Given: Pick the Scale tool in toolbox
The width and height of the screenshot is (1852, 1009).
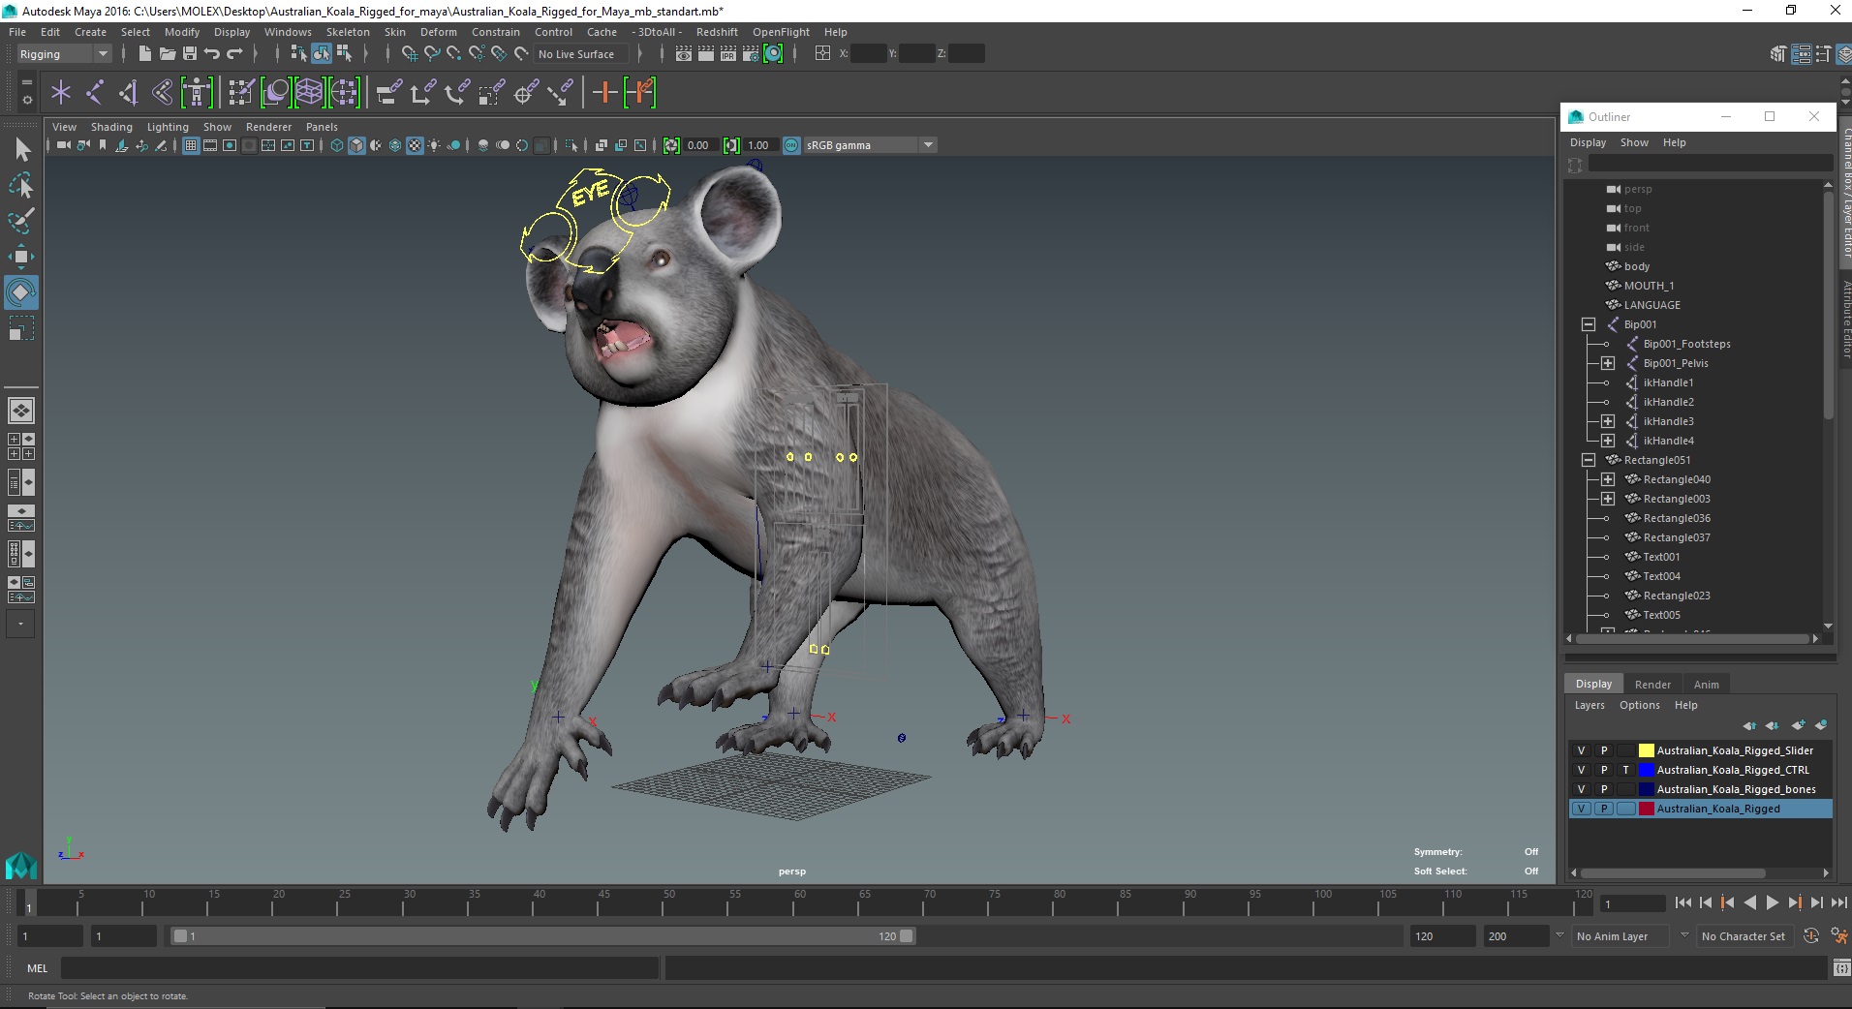Looking at the screenshot, I should point(21,328).
